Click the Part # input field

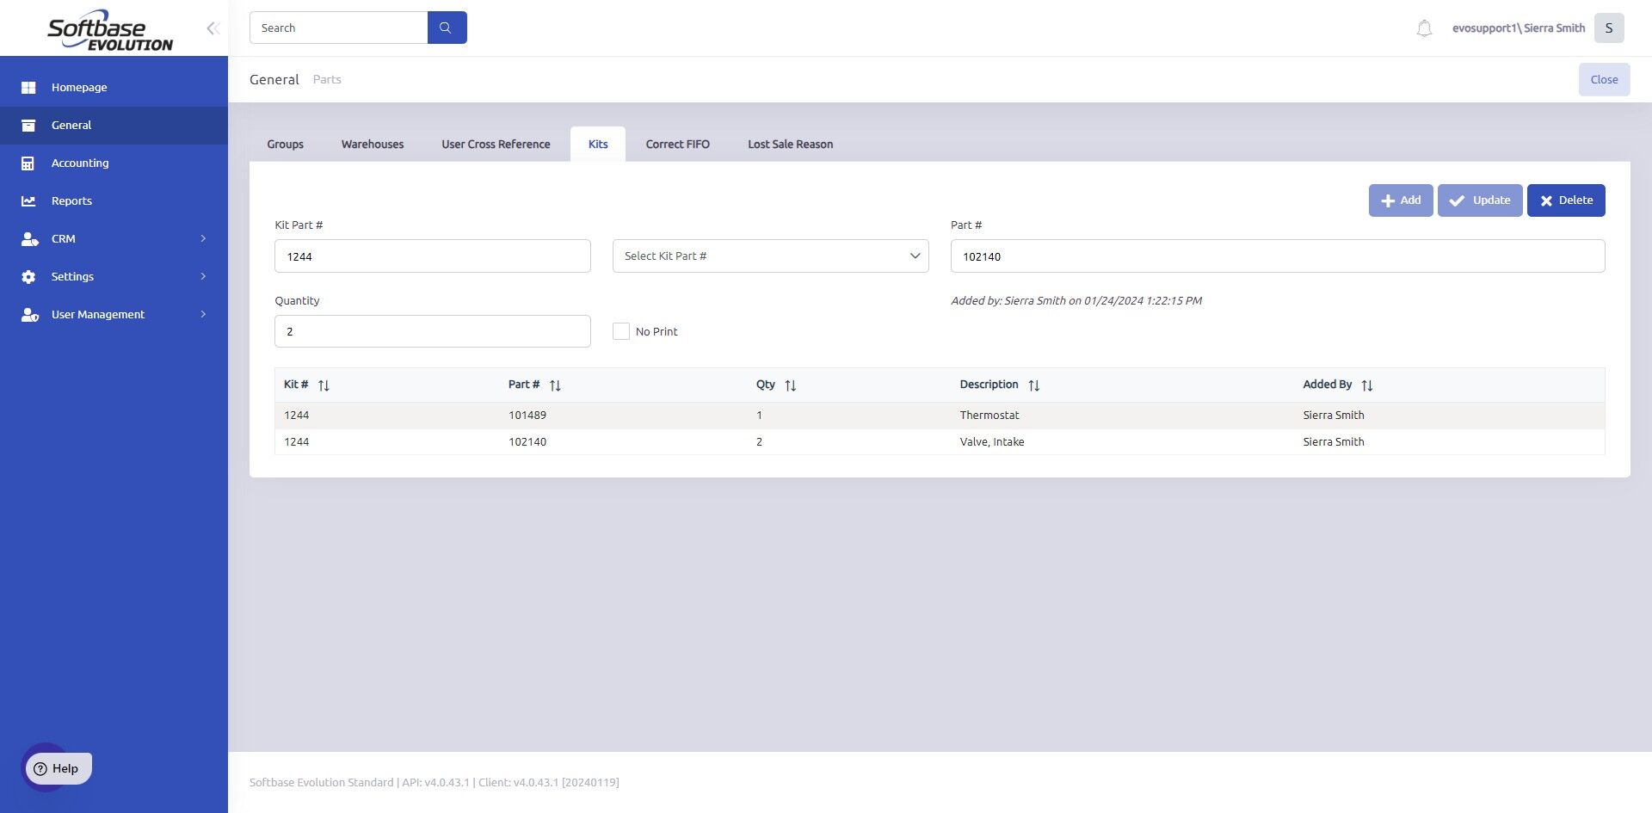click(x=1278, y=256)
